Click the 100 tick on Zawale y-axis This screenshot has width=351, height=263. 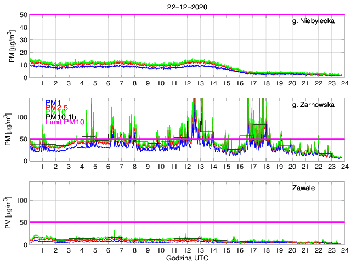[21, 201]
